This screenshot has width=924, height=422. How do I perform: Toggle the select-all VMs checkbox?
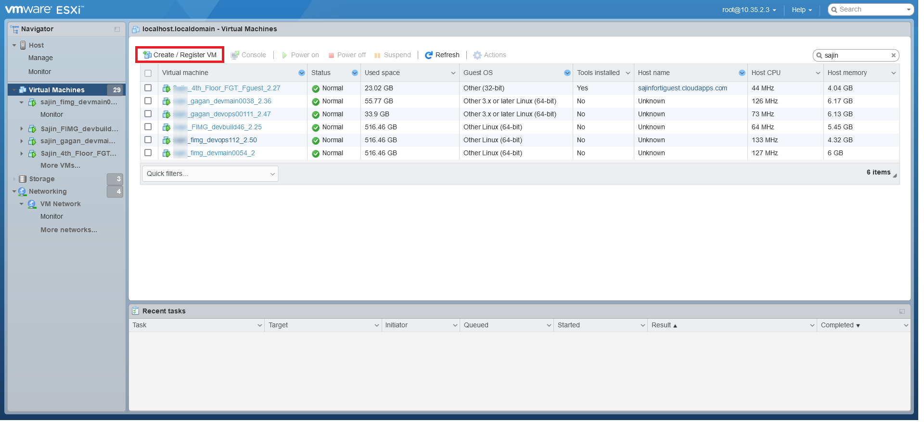[x=148, y=73]
